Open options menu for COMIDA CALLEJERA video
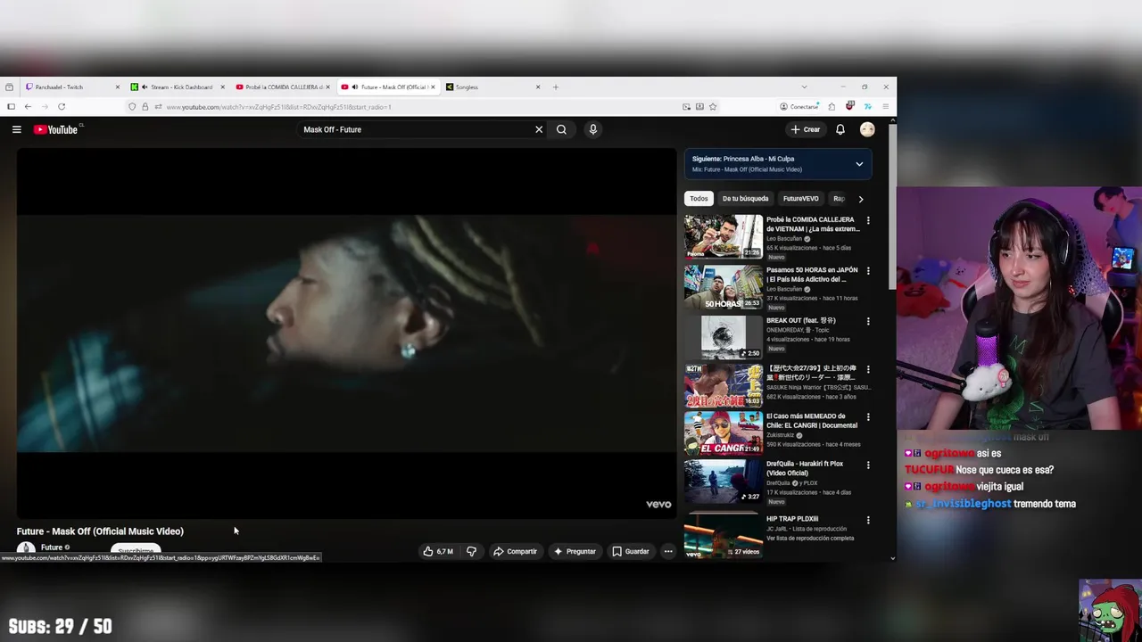Image resolution: width=1142 pixels, height=642 pixels. pyautogui.click(x=868, y=220)
